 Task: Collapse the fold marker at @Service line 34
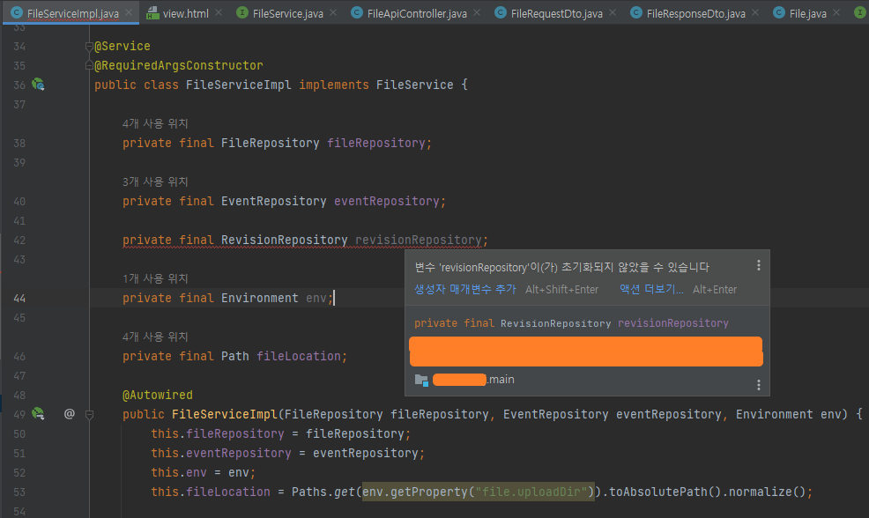point(89,47)
